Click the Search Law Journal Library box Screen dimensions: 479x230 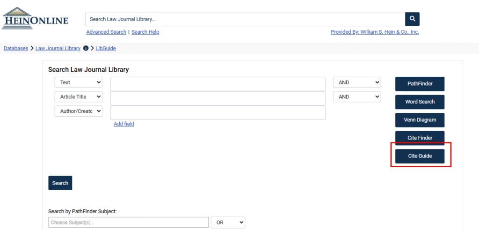click(245, 19)
